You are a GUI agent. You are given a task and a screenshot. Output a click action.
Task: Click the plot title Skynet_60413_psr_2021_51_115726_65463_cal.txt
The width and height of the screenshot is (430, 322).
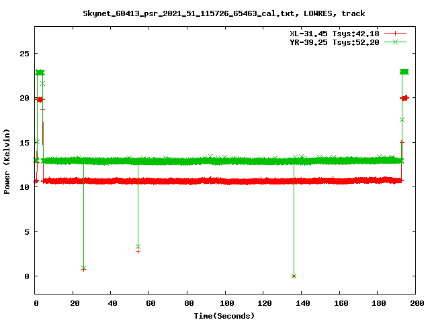coord(189,13)
